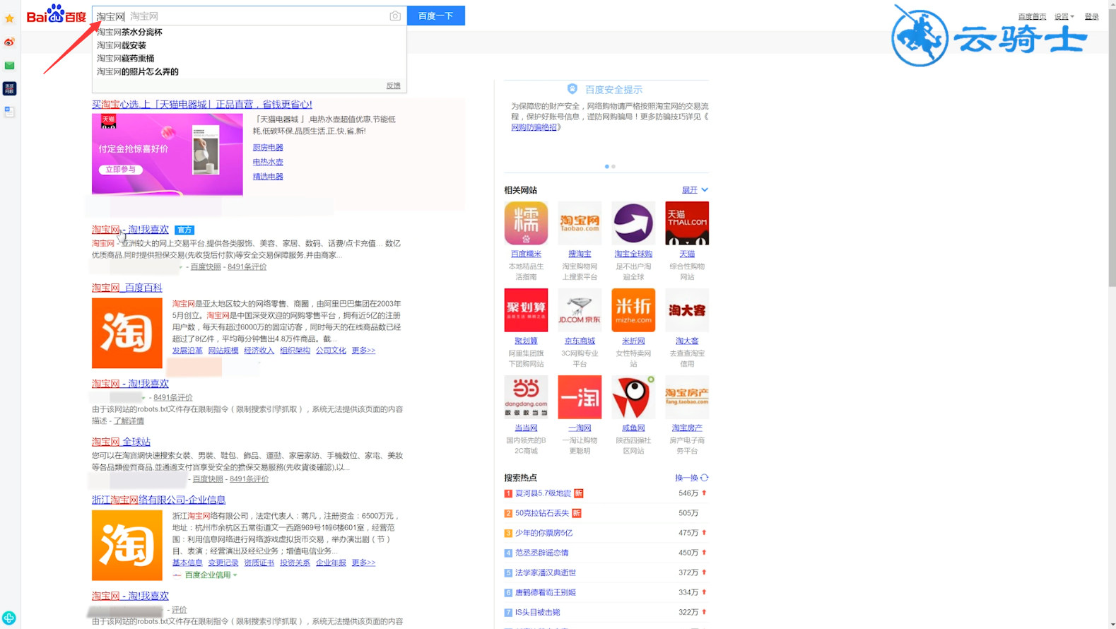
Task: Open hot search 少年的你票房5亿
Action: [544, 533]
